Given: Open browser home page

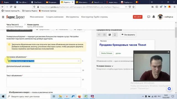Looking at the screenshot, I should (15, 7).
